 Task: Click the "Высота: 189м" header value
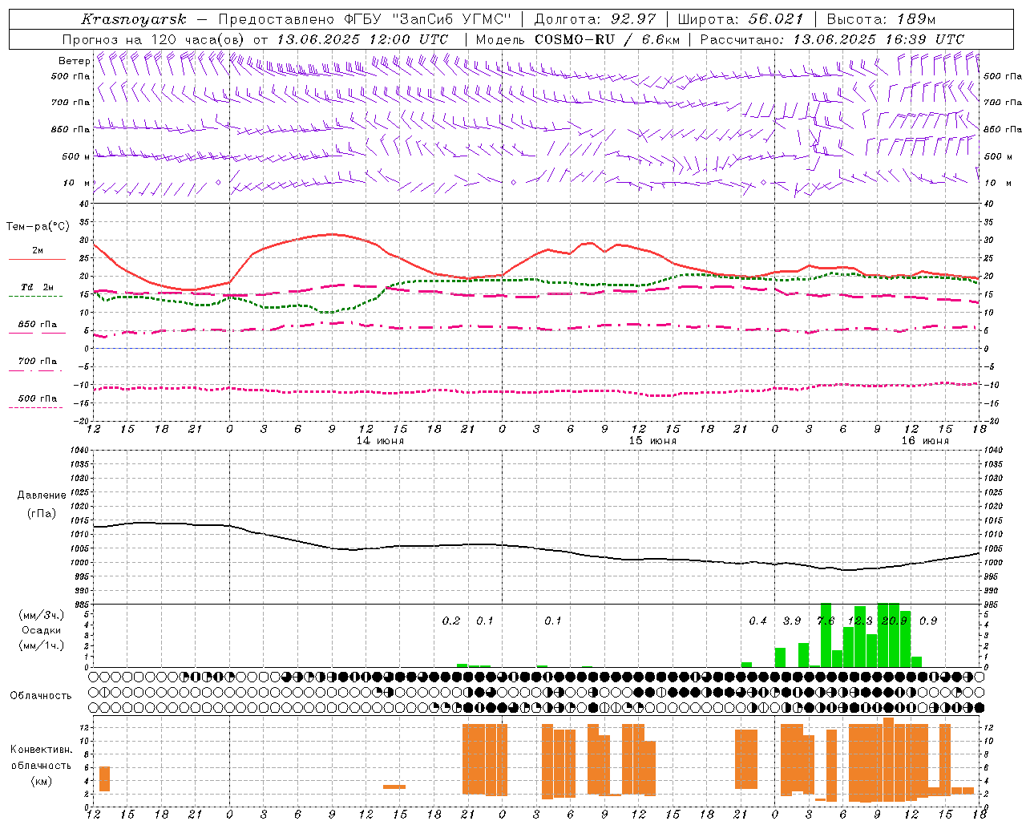point(881,19)
